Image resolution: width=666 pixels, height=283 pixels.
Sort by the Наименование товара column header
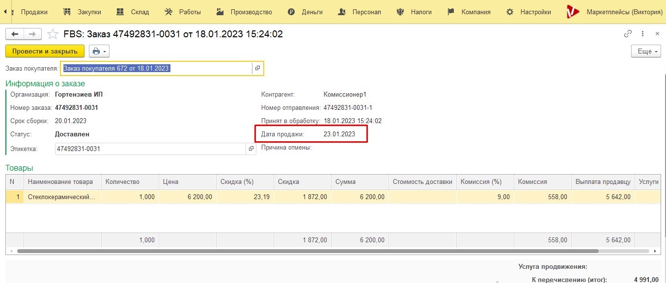point(62,181)
